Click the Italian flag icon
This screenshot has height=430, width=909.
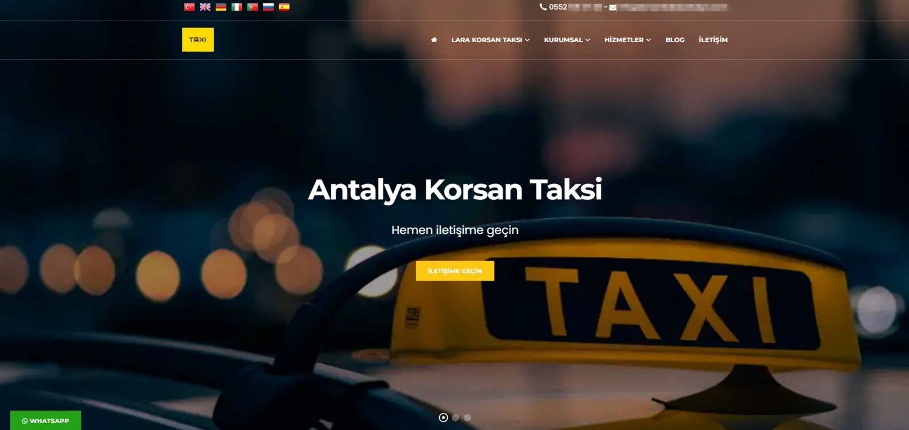[237, 7]
